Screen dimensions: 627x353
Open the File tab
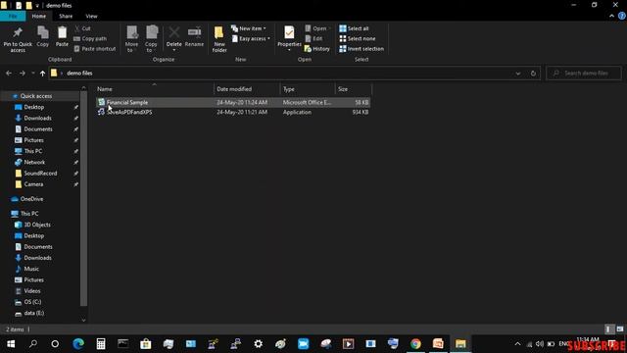tap(13, 16)
